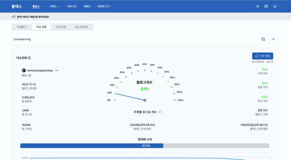Click the green 준최1 gauge result text
Screen dimensions: 291x160
pyautogui.click(x=145, y=89)
